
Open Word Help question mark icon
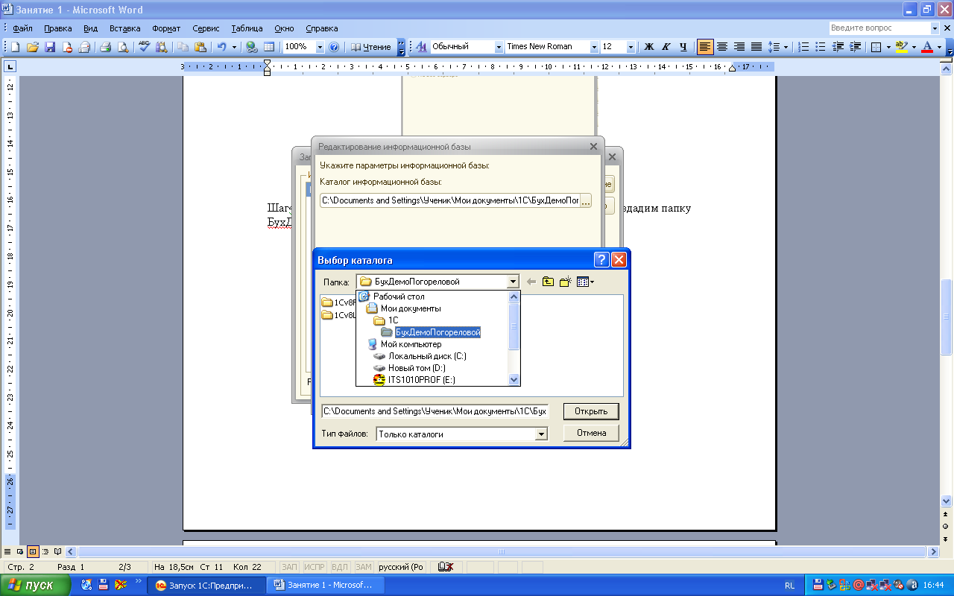(x=334, y=47)
